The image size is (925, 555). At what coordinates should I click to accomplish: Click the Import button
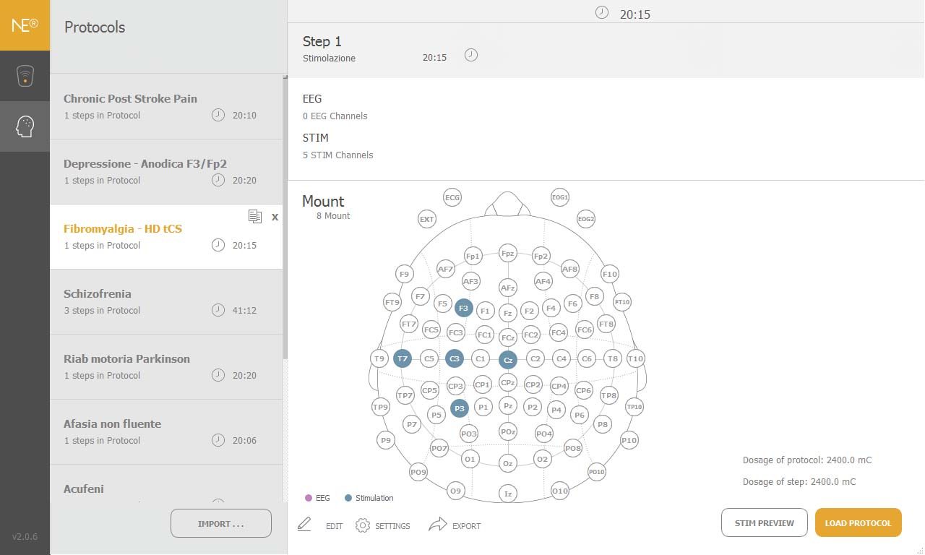(221, 523)
